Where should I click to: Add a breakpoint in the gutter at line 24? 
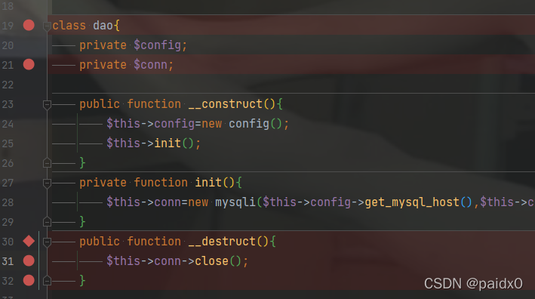coord(29,124)
